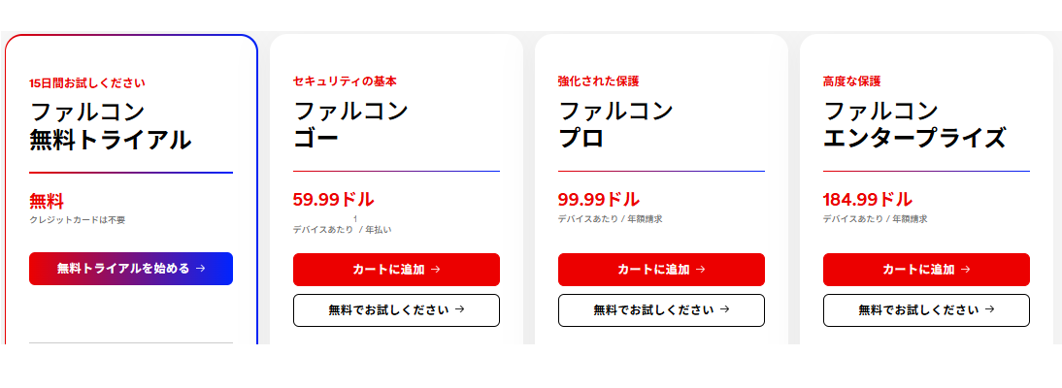Screen dimensions: 1062x388
Task: Click the 99.99ドル price
Action: (598, 200)
